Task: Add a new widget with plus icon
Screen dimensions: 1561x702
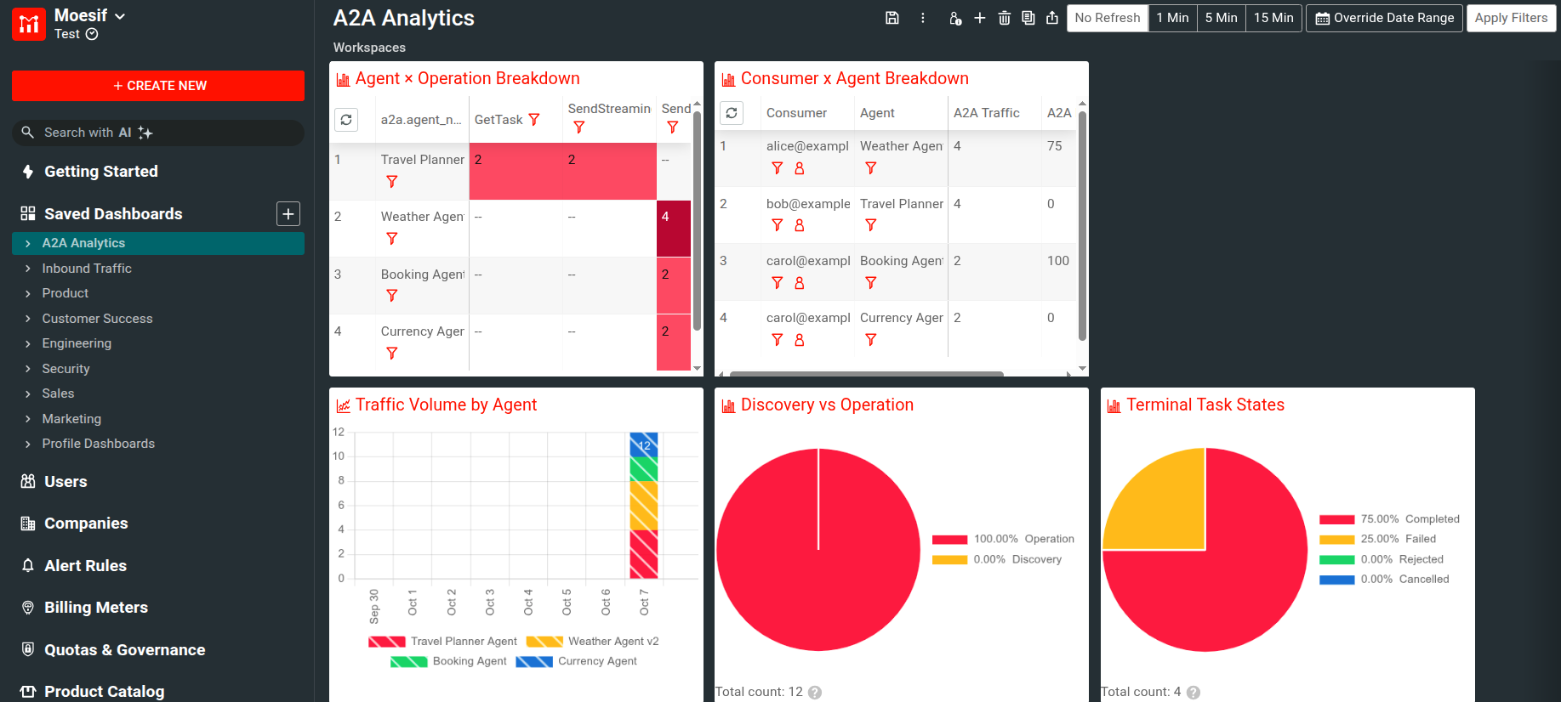Action: [980, 18]
